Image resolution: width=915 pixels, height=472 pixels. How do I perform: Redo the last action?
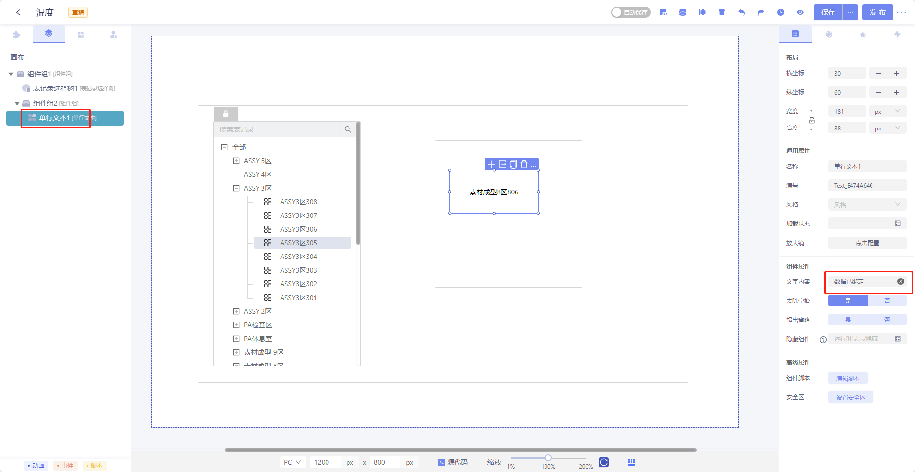click(761, 12)
